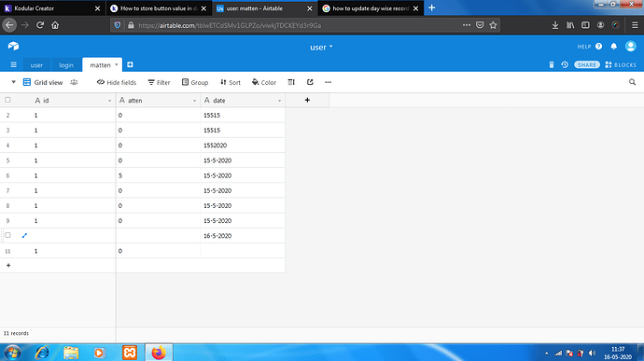
Task: Toggle the select-all records checkbox
Action: tap(7, 100)
